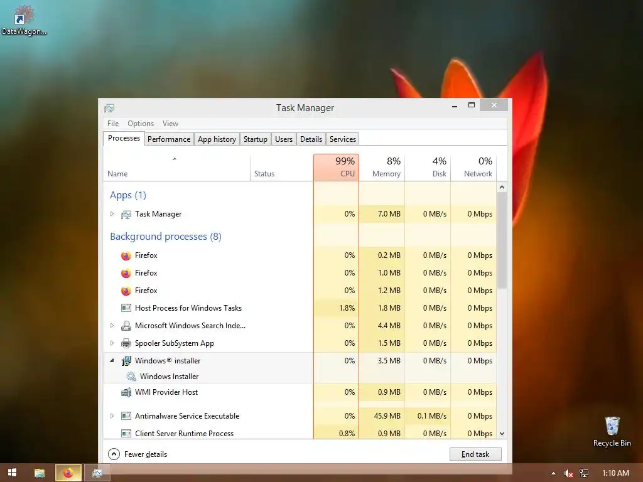Open the Options menu
This screenshot has height=482, width=643.
(x=141, y=124)
